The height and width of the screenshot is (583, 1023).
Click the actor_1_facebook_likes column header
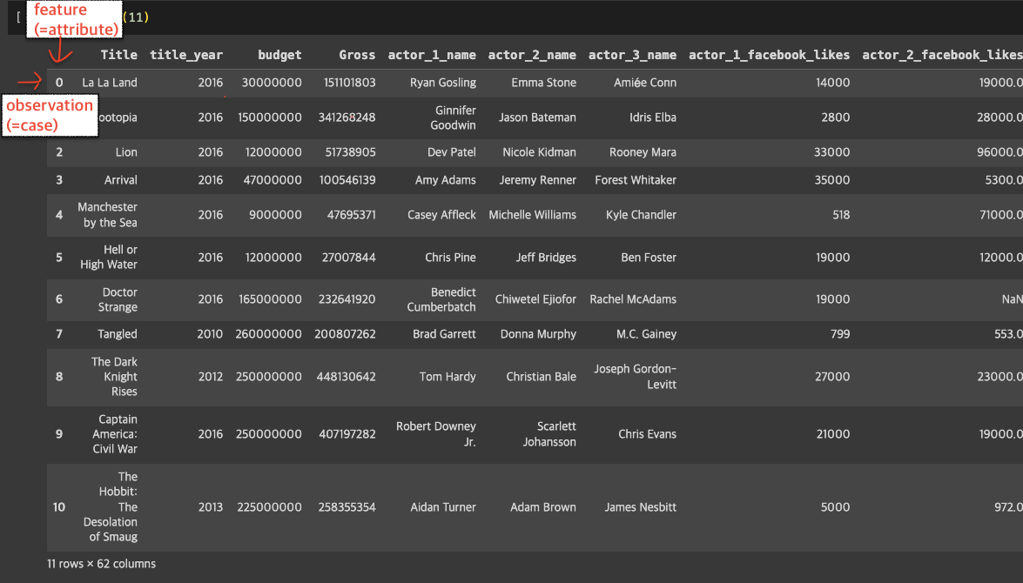tap(769, 55)
